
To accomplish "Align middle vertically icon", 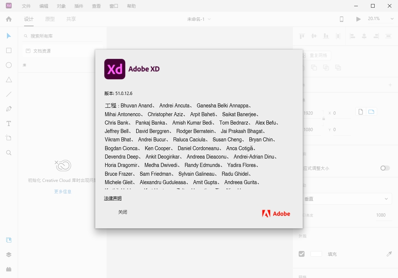I will [314, 36].
